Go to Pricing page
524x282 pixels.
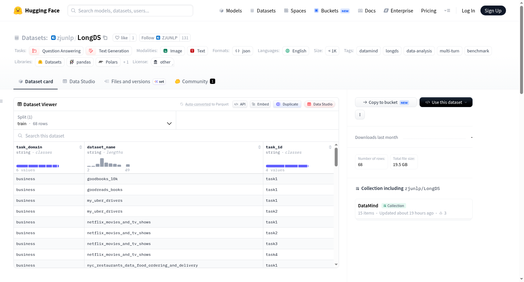pos(429,10)
